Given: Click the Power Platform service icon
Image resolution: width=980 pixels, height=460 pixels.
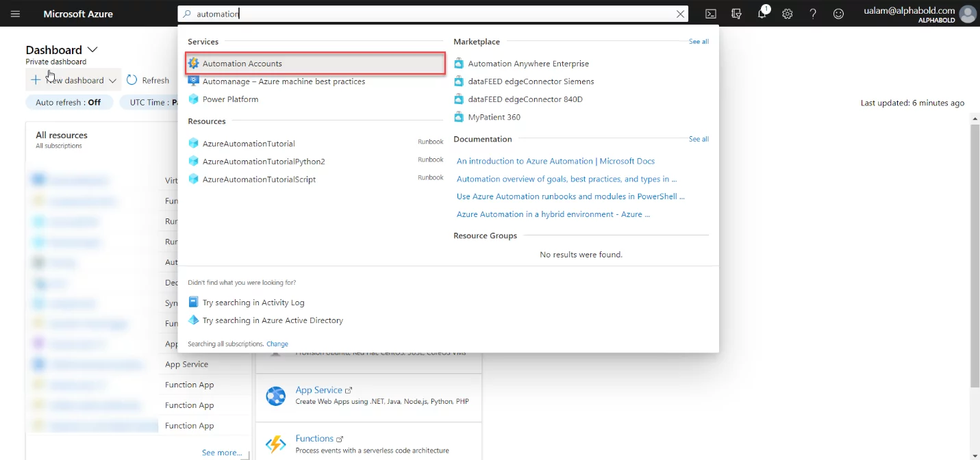Looking at the screenshot, I should (x=194, y=99).
